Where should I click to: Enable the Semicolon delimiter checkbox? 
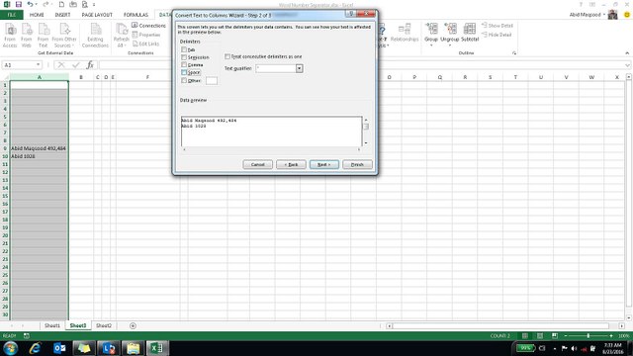pos(184,57)
